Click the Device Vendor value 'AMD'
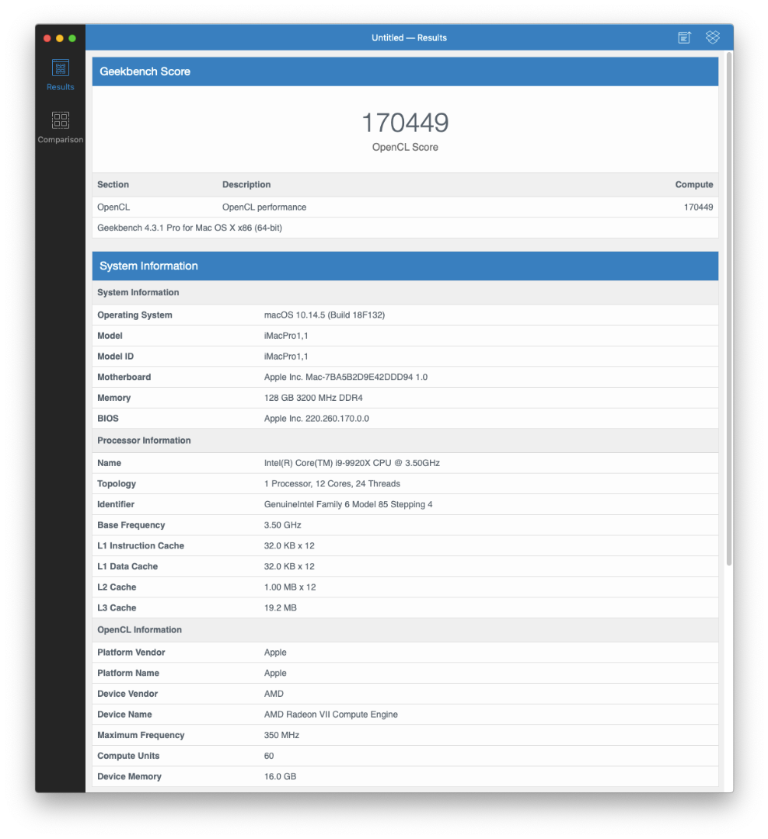This screenshot has height=839, width=768. (274, 694)
